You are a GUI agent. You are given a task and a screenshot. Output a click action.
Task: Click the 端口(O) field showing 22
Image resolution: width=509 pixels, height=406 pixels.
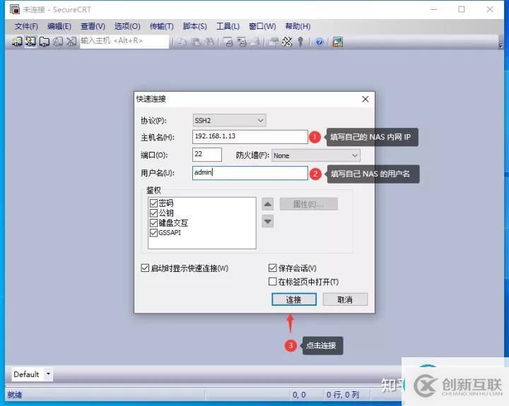point(207,155)
